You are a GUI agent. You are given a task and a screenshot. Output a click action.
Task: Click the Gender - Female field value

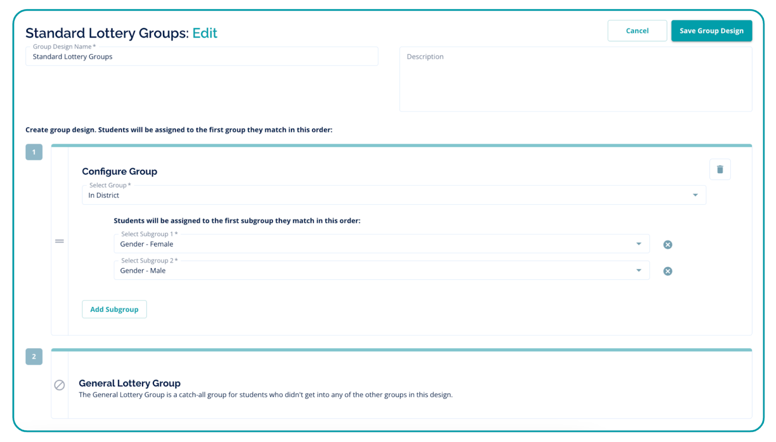point(146,245)
